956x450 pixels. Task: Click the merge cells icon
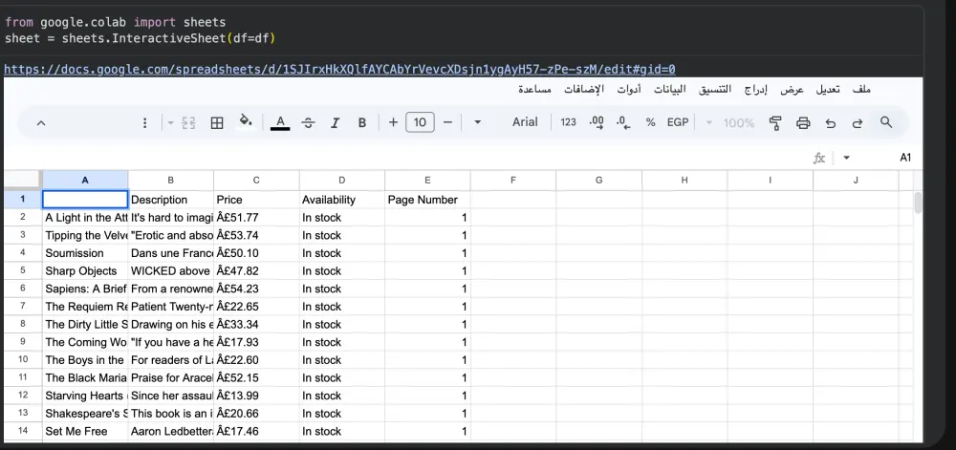tap(188, 123)
